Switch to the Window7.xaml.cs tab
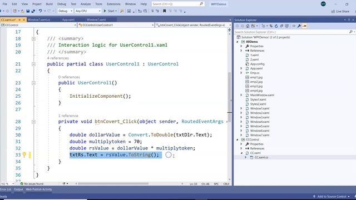Viewport: 356px width, 200px height. pos(39,20)
